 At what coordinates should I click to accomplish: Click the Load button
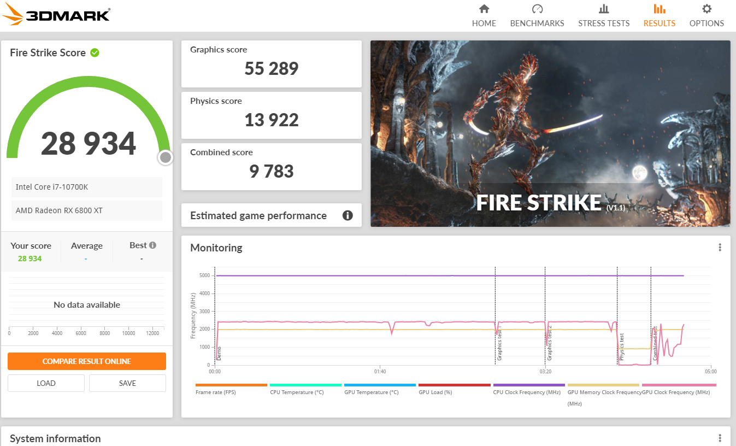(x=46, y=383)
